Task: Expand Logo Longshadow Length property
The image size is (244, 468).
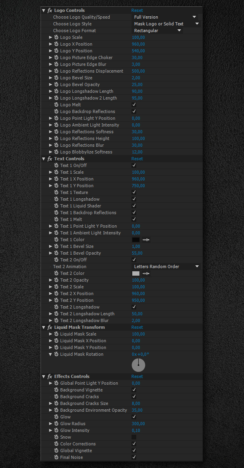Action: coord(50,91)
